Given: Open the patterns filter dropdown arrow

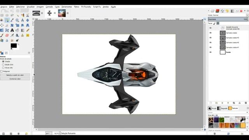Looking at the screenshot, I should [x=247, y=112].
